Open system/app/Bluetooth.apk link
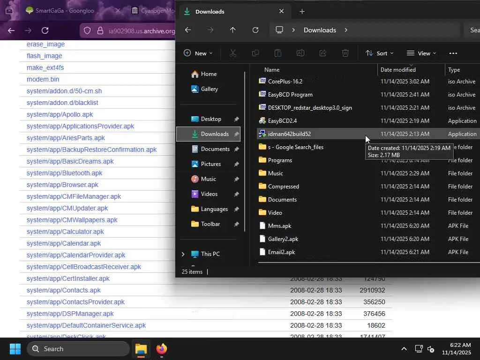 click(x=64, y=173)
